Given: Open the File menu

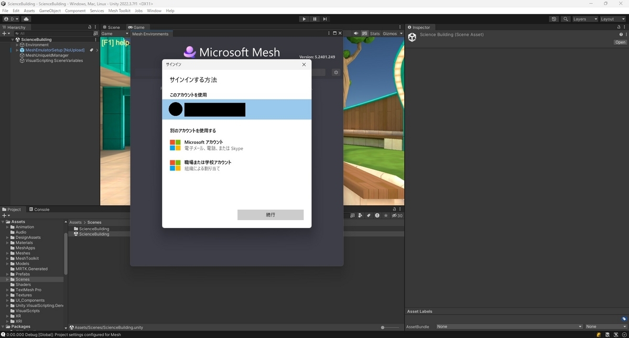Looking at the screenshot, I should [5, 10].
